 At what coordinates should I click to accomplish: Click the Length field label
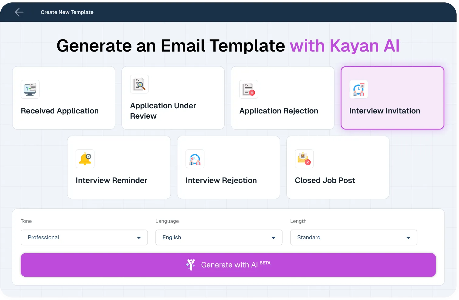click(298, 221)
